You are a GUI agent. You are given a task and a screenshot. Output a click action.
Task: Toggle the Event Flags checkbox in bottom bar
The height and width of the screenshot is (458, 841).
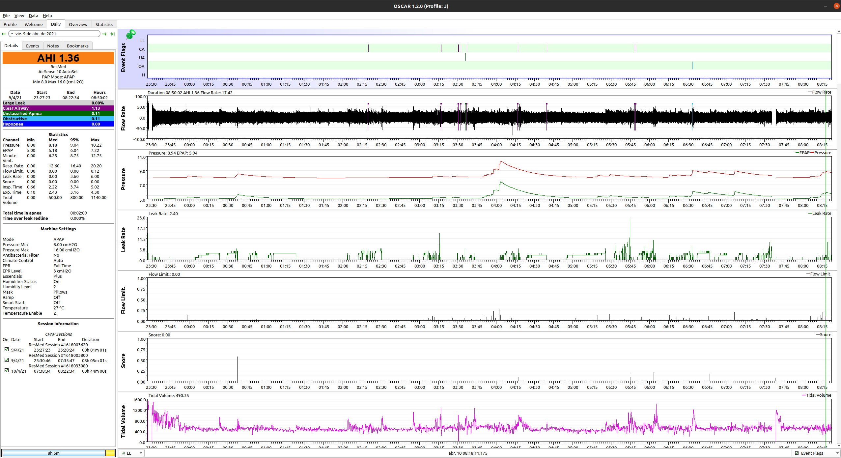click(x=797, y=453)
